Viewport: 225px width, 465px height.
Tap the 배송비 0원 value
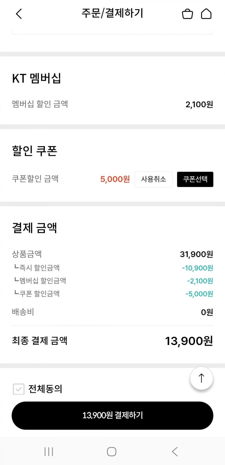point(207,312)
